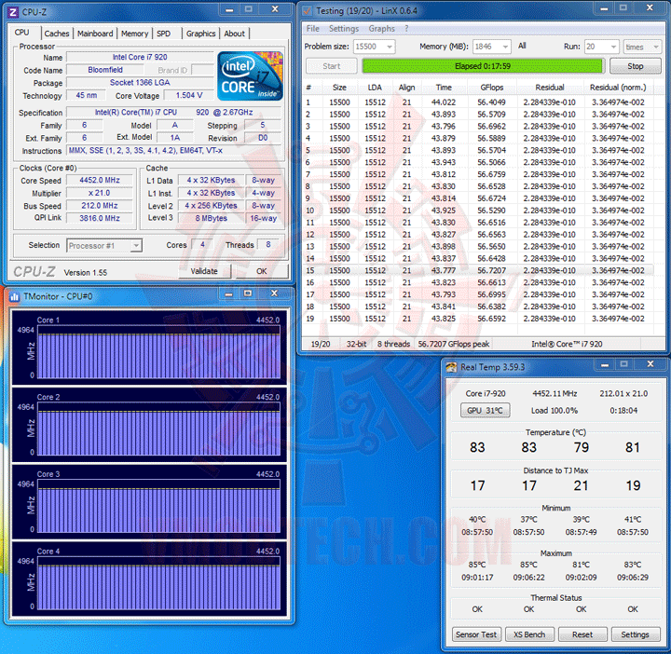Expand the Run count dropdown
Screen dimensions: 671x654
[x=613, y=47]
